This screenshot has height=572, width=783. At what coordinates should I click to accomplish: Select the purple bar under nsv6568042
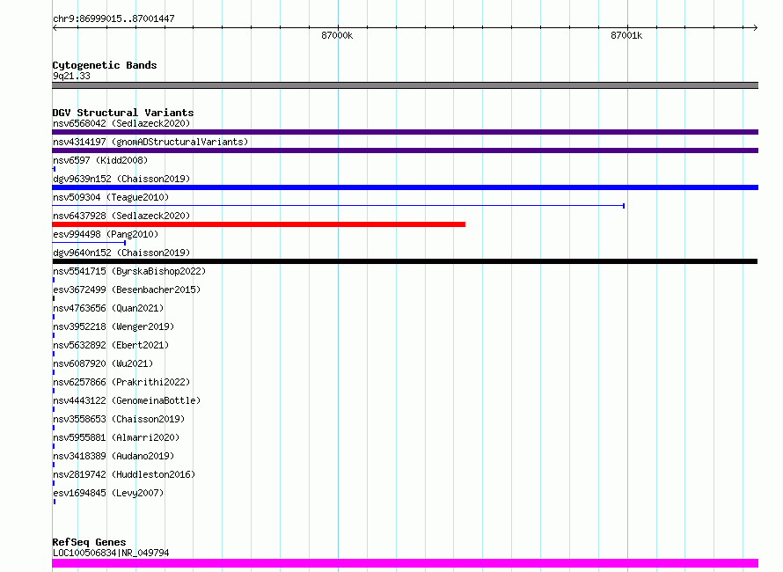405,132
